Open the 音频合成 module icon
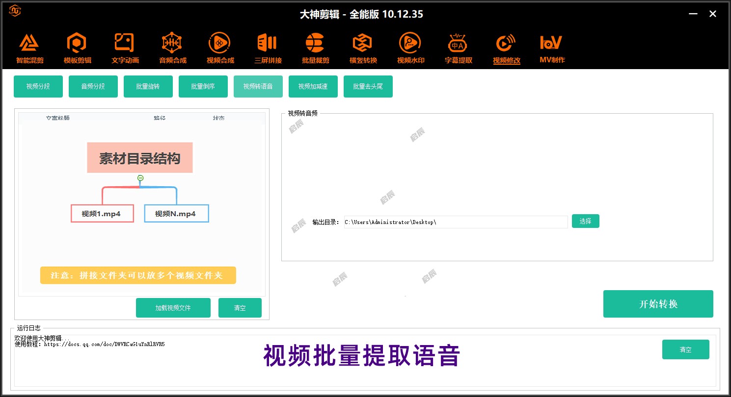Screen dimensions: 731x397 (x=172, y=49)
